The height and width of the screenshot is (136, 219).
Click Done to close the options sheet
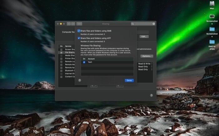tap(129, 80)
